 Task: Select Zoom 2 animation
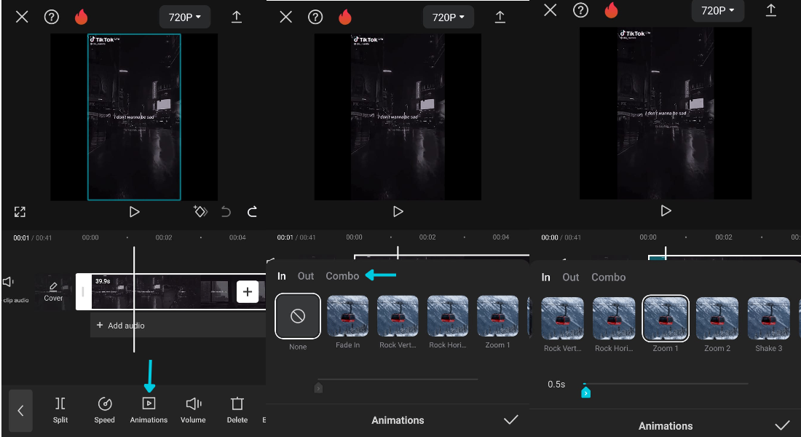(x=717, y=325)
